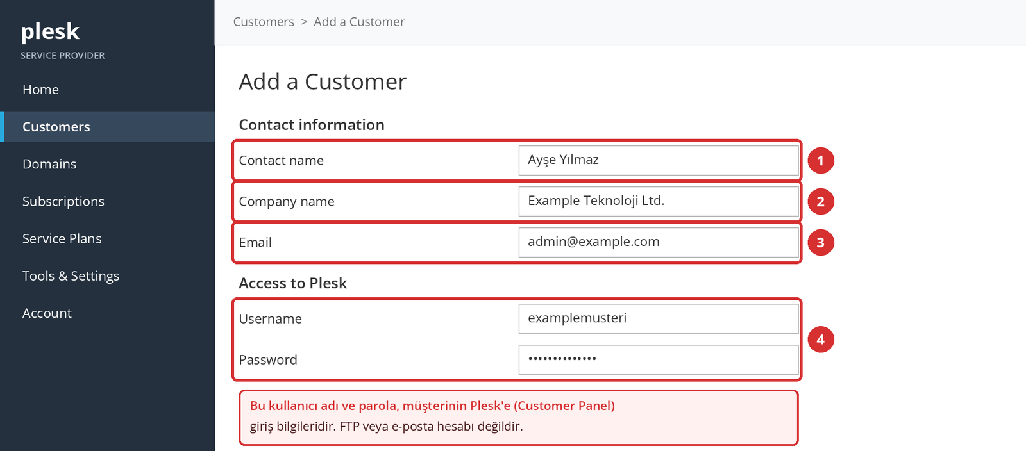Click the Customers breadcrumb link
Viewport: 1026px width, 451px height.
(264, 22)
